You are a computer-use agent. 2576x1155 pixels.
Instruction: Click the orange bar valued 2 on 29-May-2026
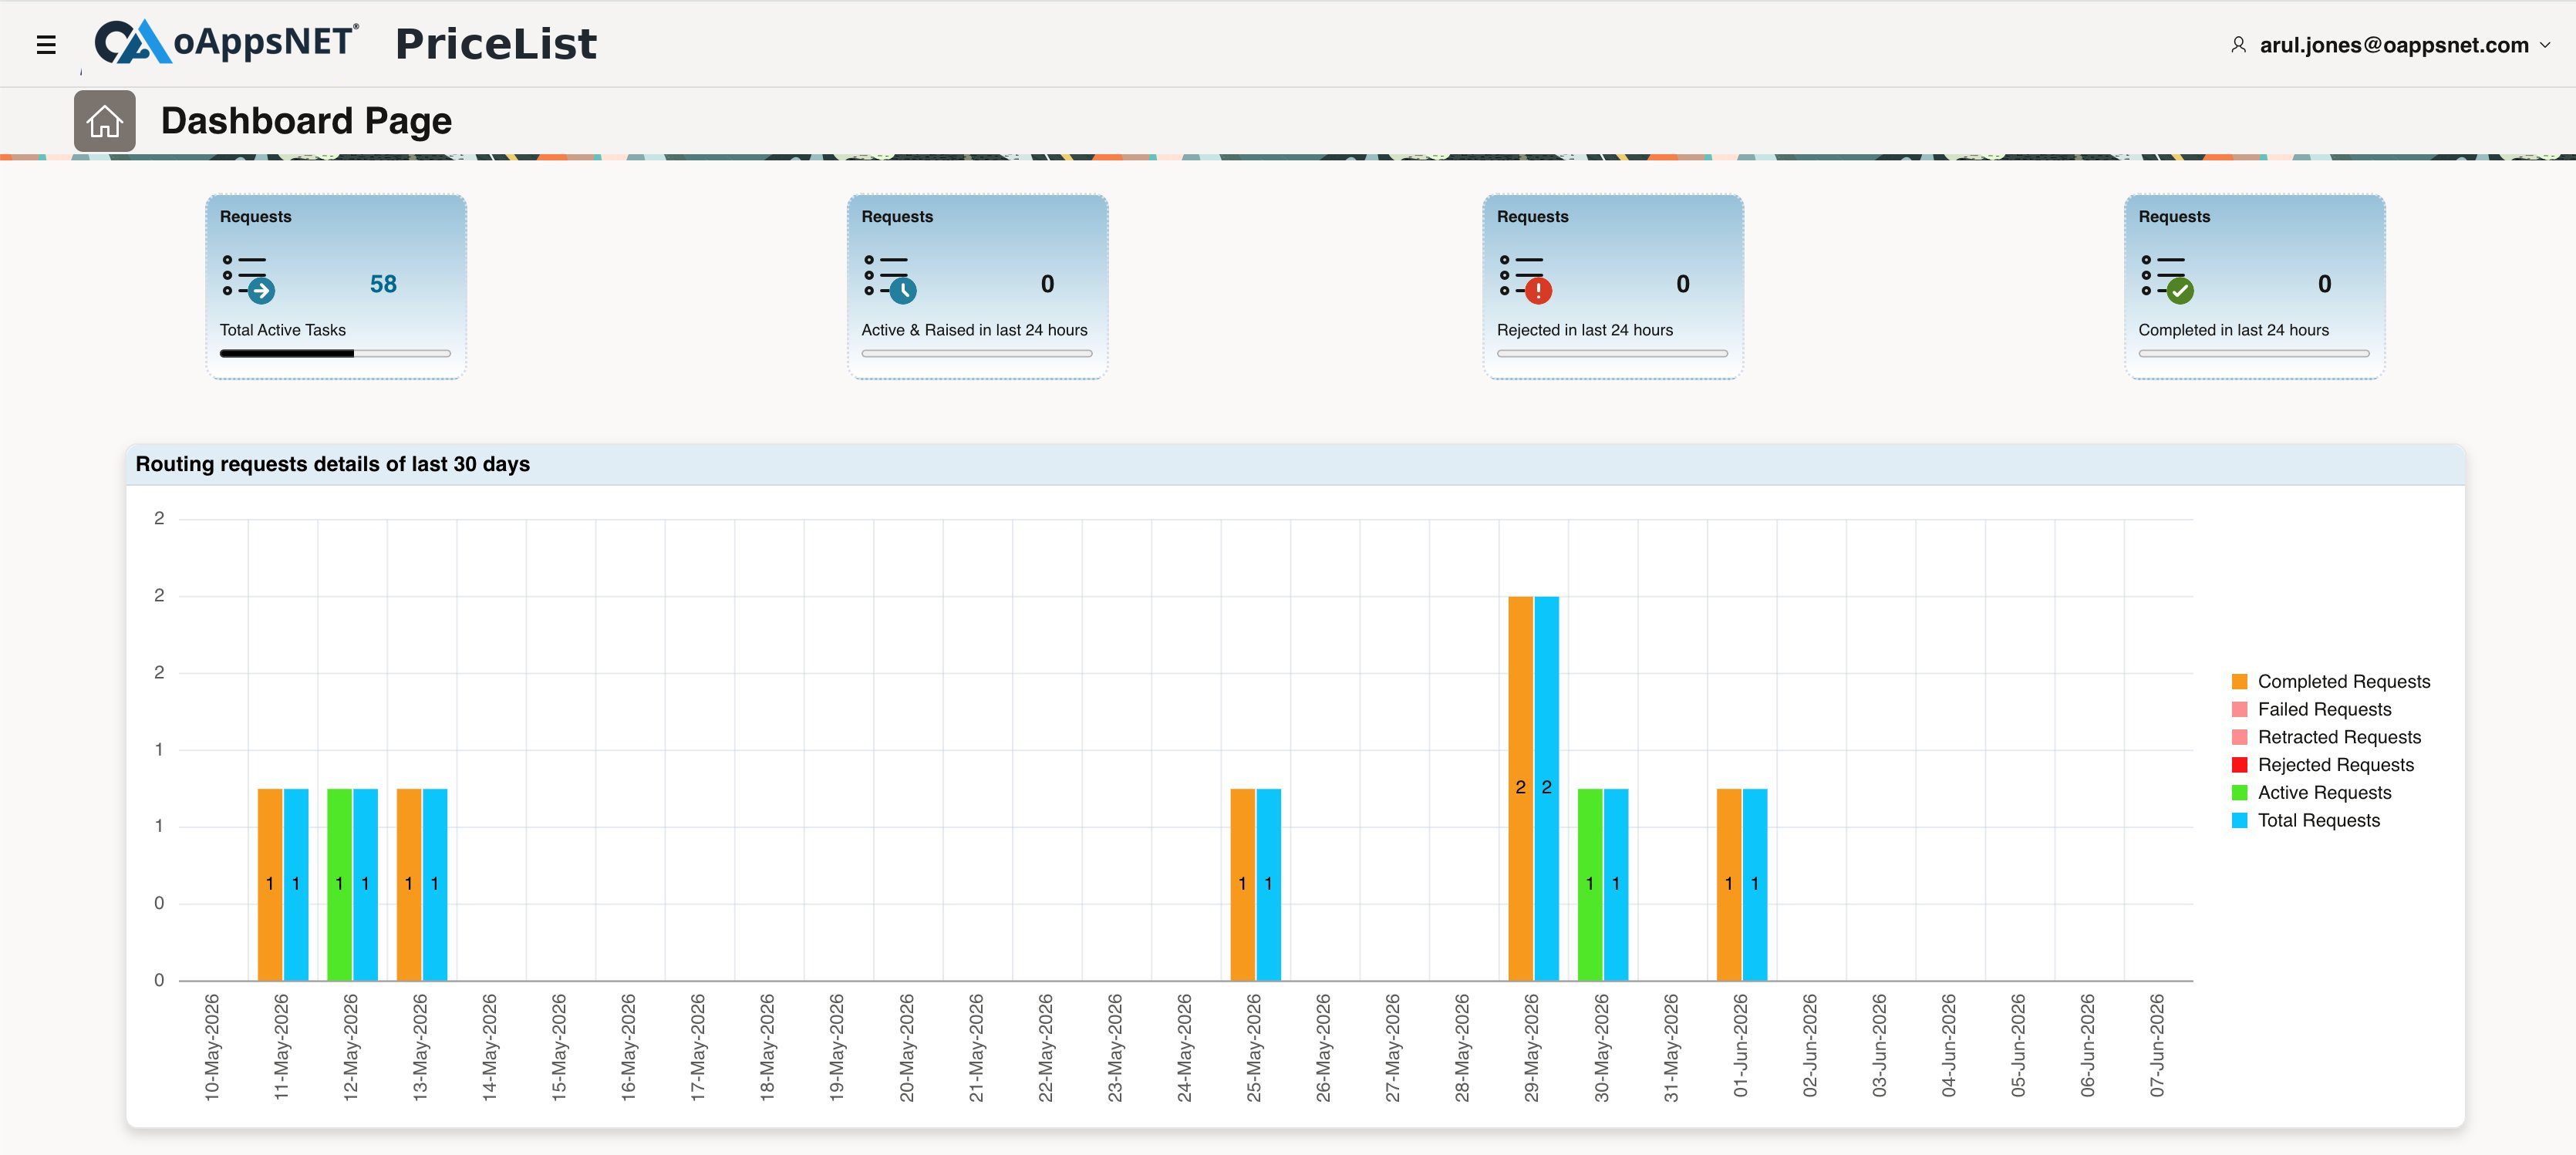[x=1520, y=789]
